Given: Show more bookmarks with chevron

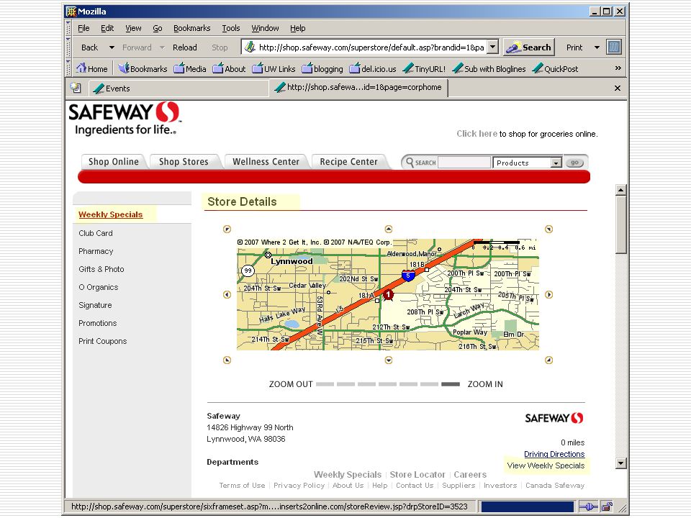Looking at the screenshot, I should click(x=618, y=68).
